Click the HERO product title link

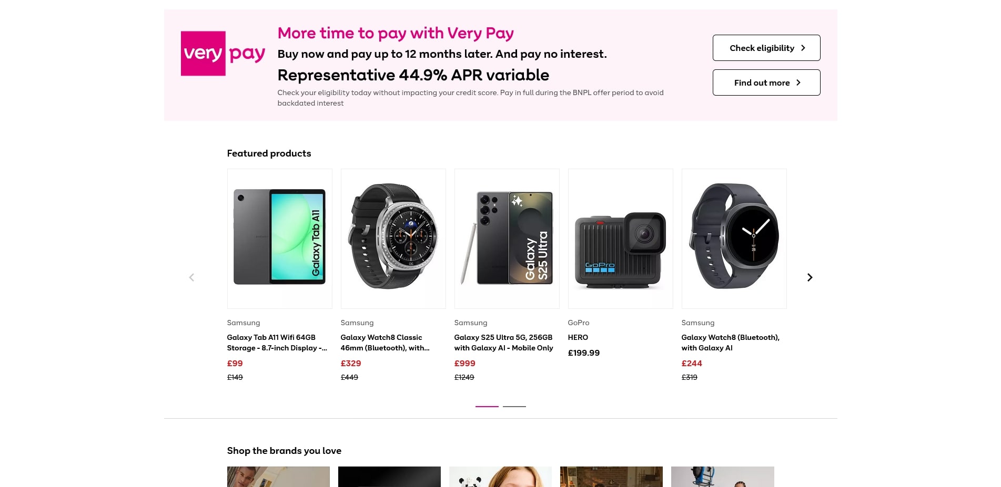click(x=578, y=337)
